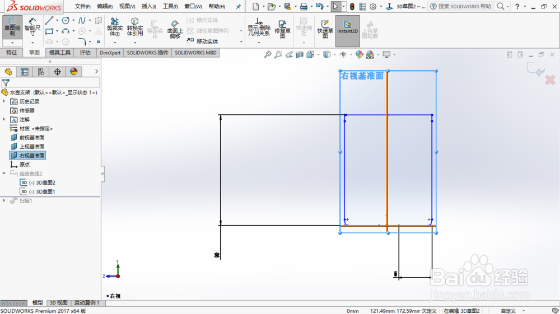This screenshot has width=560, height=314.
Task: Click the Zoom to Area icon
Action: point(278,55)
